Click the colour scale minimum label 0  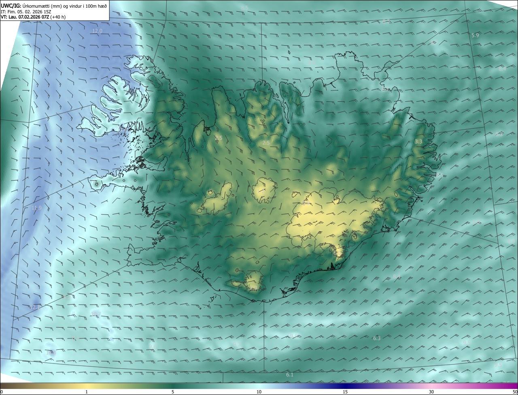click(x=2, y=392)
